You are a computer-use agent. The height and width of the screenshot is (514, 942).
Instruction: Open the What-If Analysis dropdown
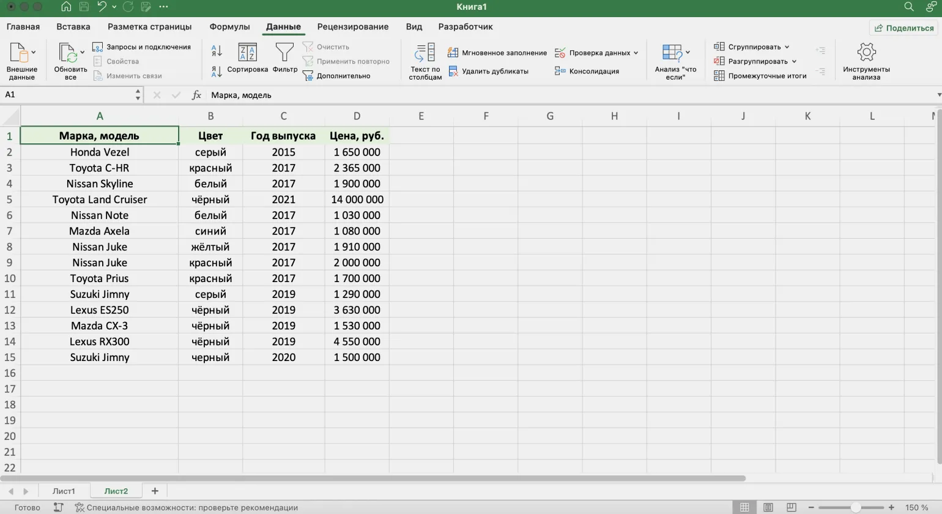click(688, 52)
